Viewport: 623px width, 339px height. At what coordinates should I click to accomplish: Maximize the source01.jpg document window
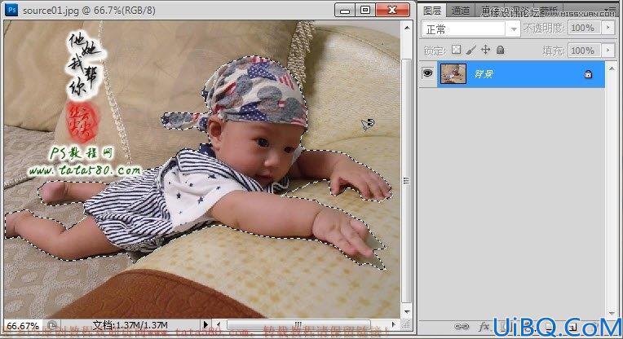[x=365, y=10]
